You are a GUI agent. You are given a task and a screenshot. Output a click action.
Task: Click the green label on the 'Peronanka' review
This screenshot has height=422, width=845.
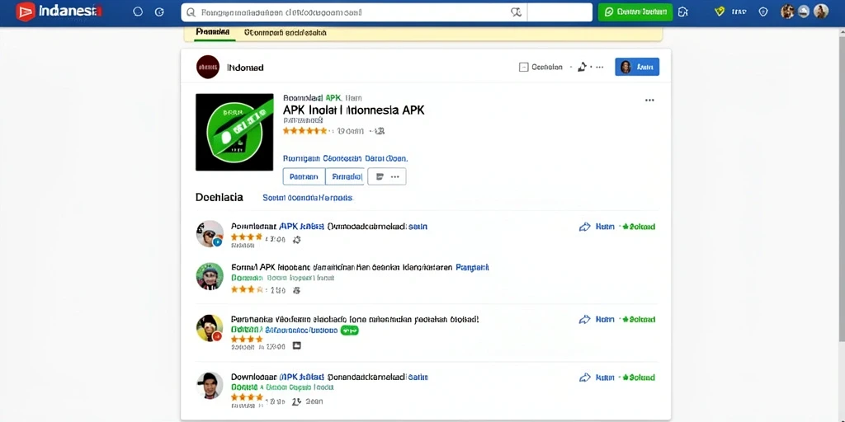[639, 319]
